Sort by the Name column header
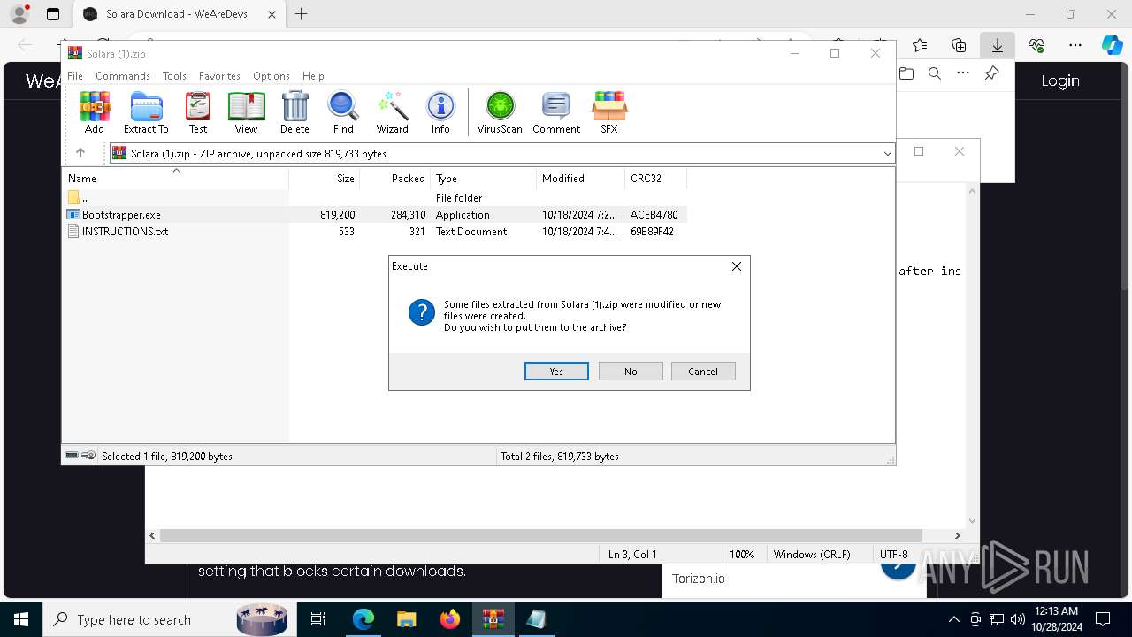1132x637 pixels. click(x=177, y=178)
